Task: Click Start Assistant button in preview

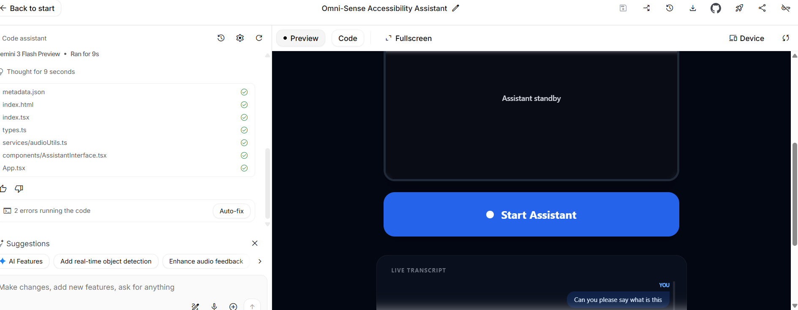Action: point(531,215)
